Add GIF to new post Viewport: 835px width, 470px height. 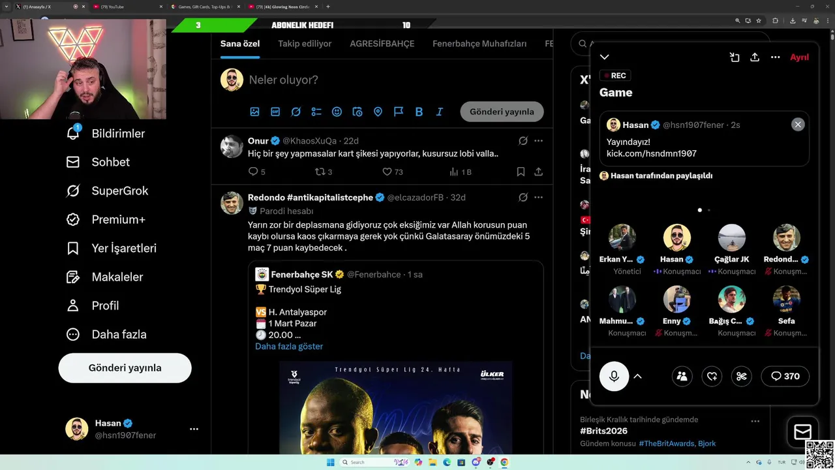coord(275,112)
